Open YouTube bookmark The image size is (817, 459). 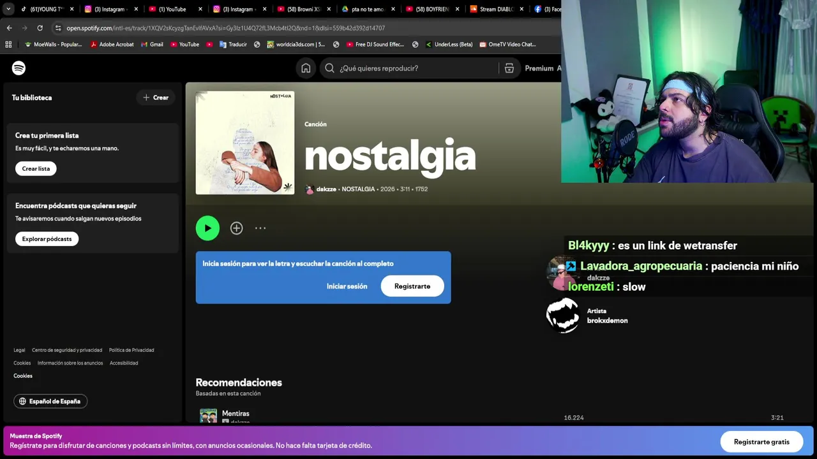point(184,45)
